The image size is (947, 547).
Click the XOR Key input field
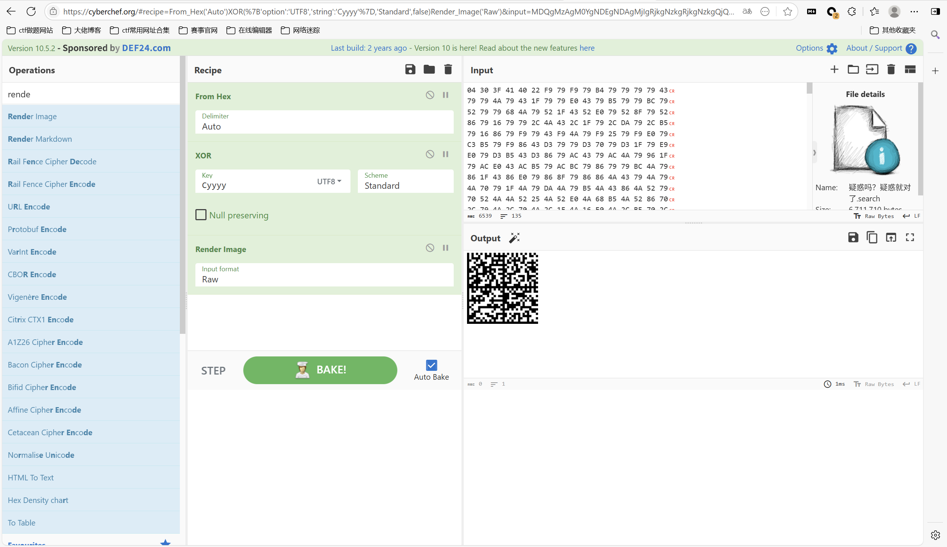point(255,185)
